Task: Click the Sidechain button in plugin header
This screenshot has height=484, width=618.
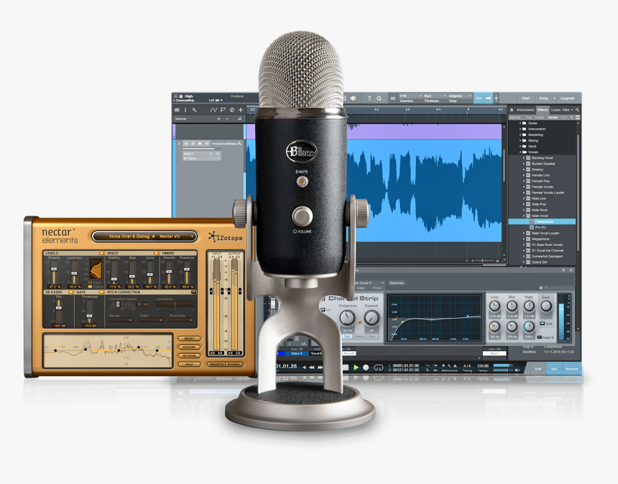Action: (x=397, y=283)
